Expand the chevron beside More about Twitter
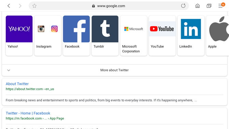The image size is (229, 129). pyautogui.click(x=9, y=70)
